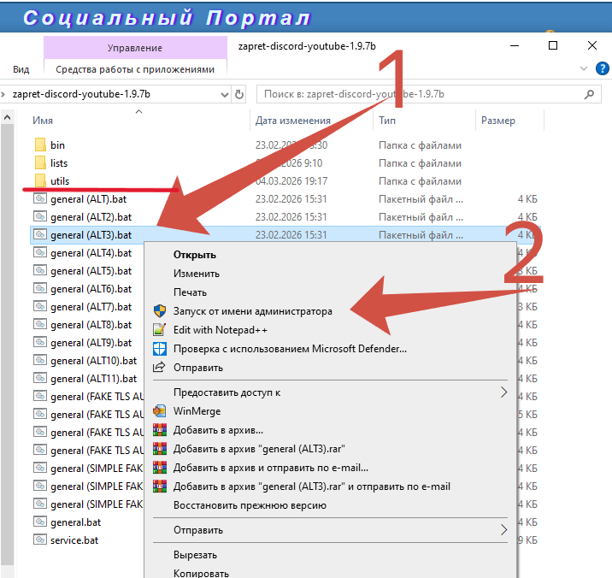Image resolution: width=612 pixels, height=578 pixels.
Task: Click the general (ALT11).bat file icon
Action: coord(40,378)
